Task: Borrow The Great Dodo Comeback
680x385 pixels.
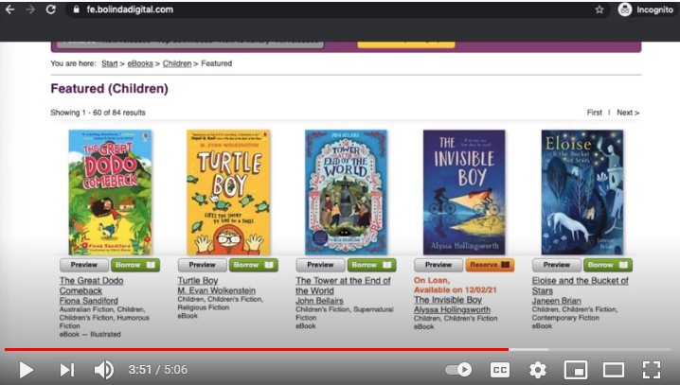Action: click(x=135, y=265)
